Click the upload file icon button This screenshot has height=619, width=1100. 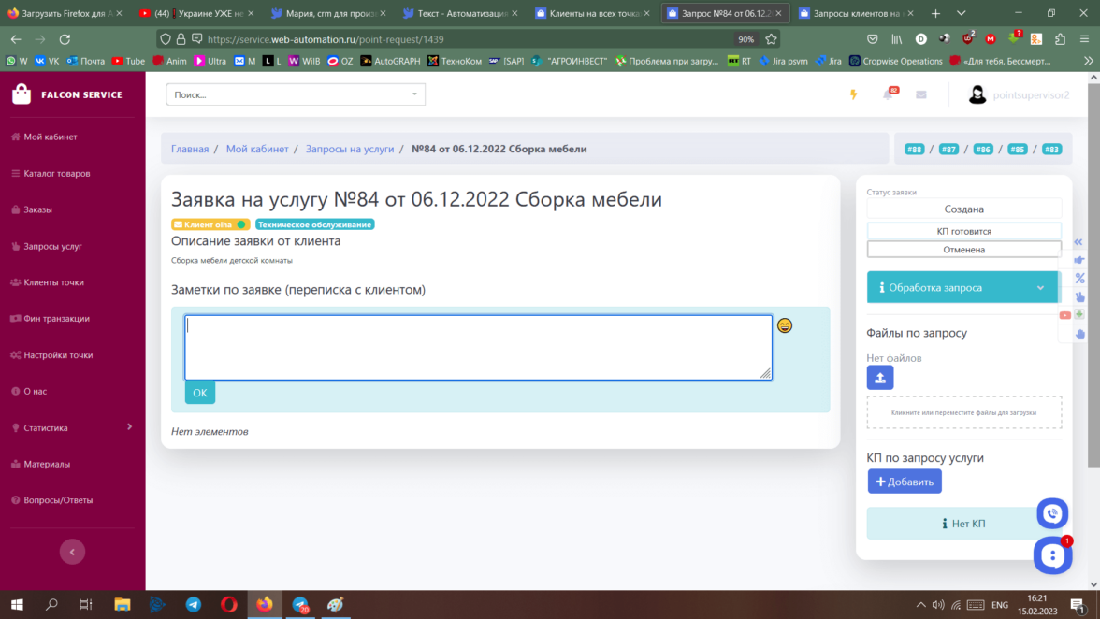point(880,377)
